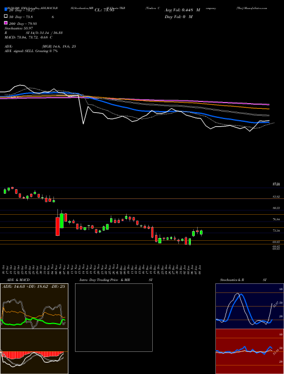Click the empty Intra Day price panel
The image size is (284, 374).
(114, 317)
